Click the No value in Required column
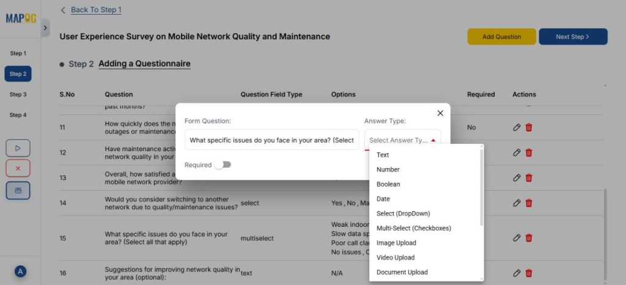The height and width of the screenshot is (285, 626). pos(471,128)
